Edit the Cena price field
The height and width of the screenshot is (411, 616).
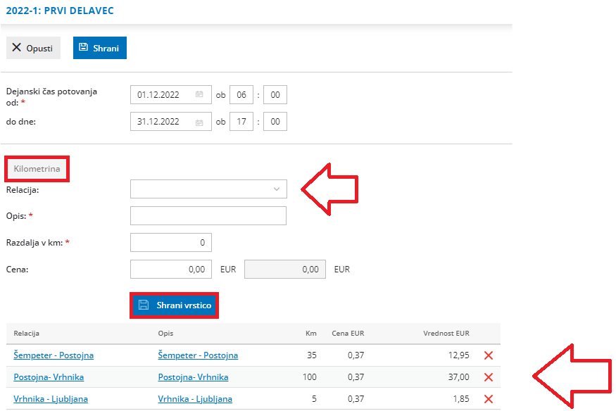(171, 269)
